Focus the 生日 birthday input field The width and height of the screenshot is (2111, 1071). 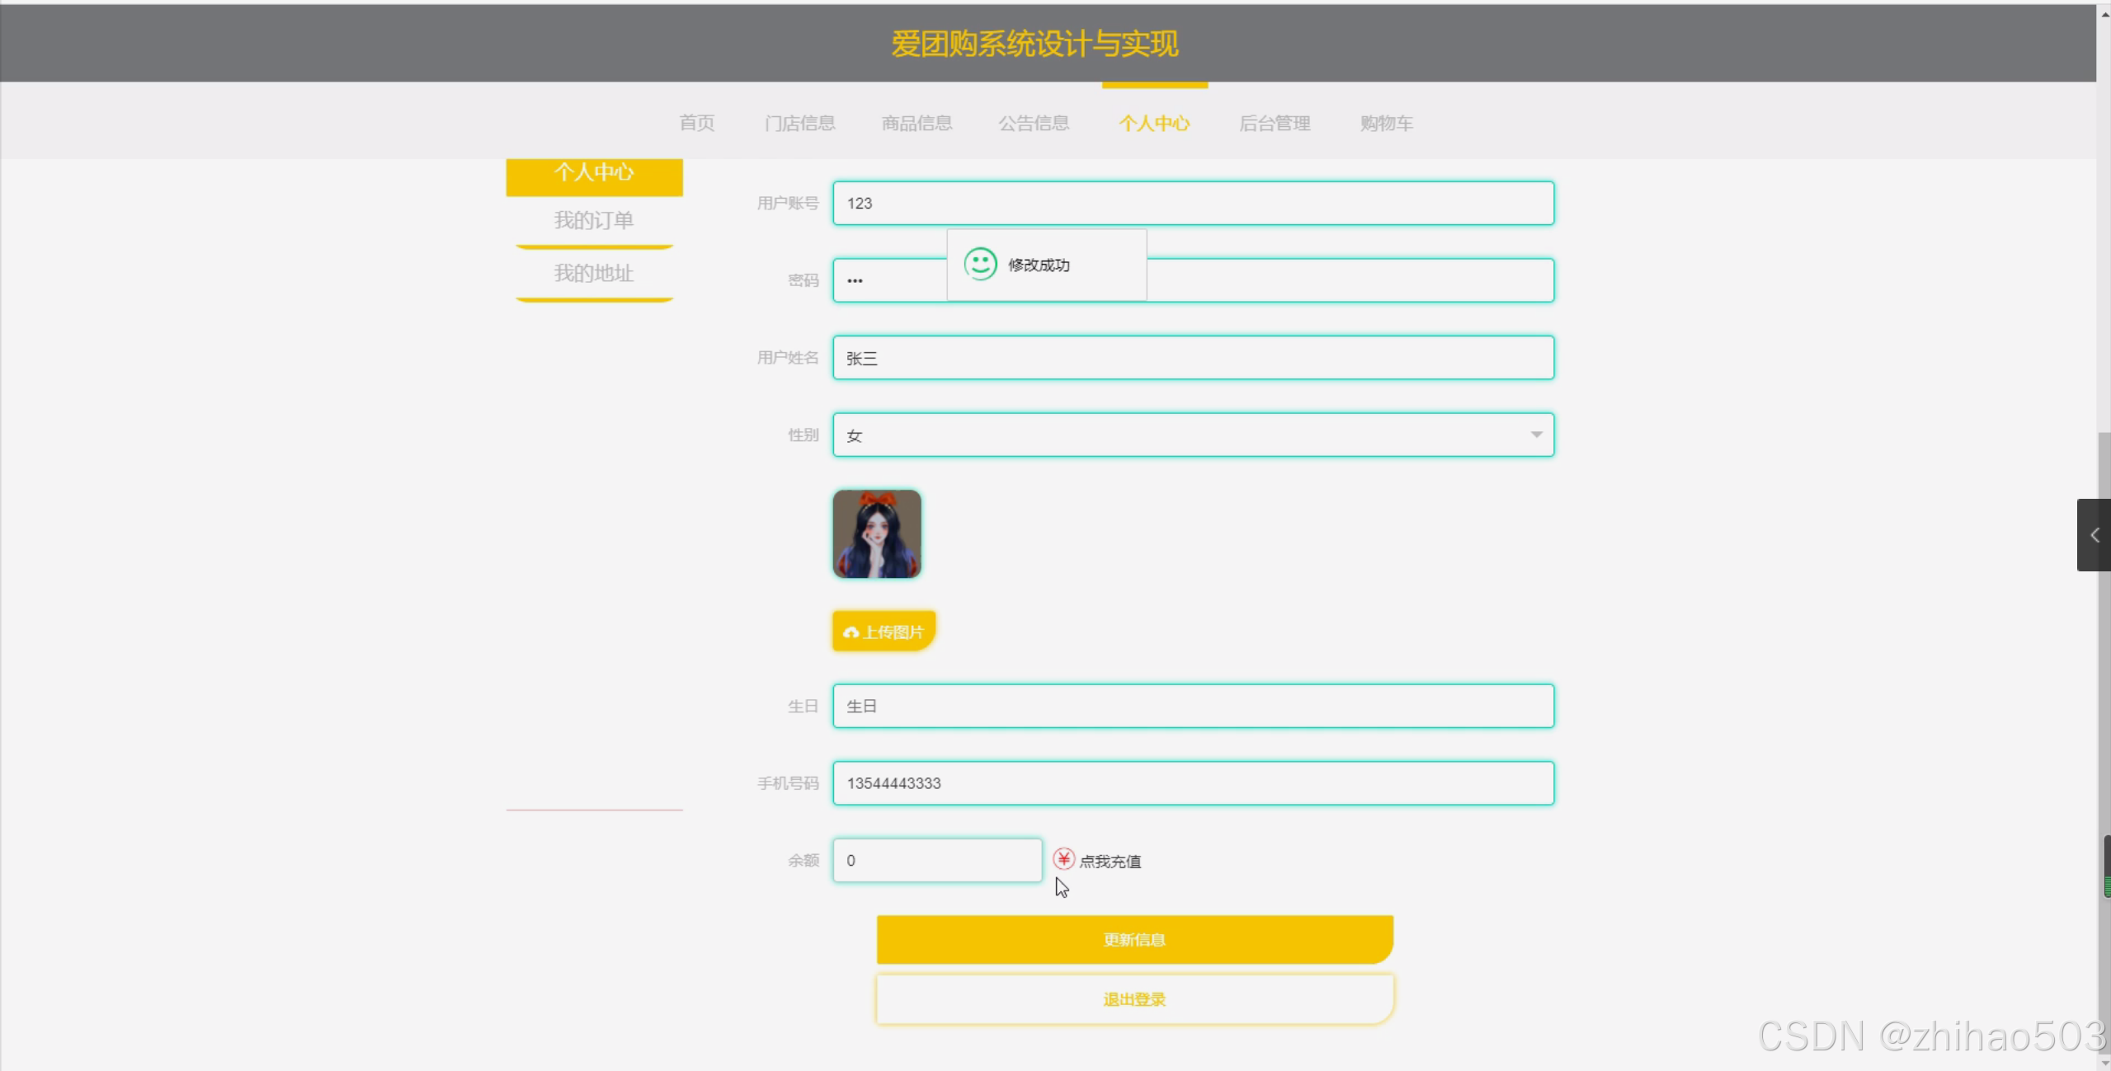click(x=1192, y=706)
